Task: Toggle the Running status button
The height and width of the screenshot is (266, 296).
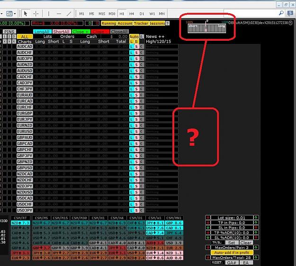Action: click(x=109, y=23)
